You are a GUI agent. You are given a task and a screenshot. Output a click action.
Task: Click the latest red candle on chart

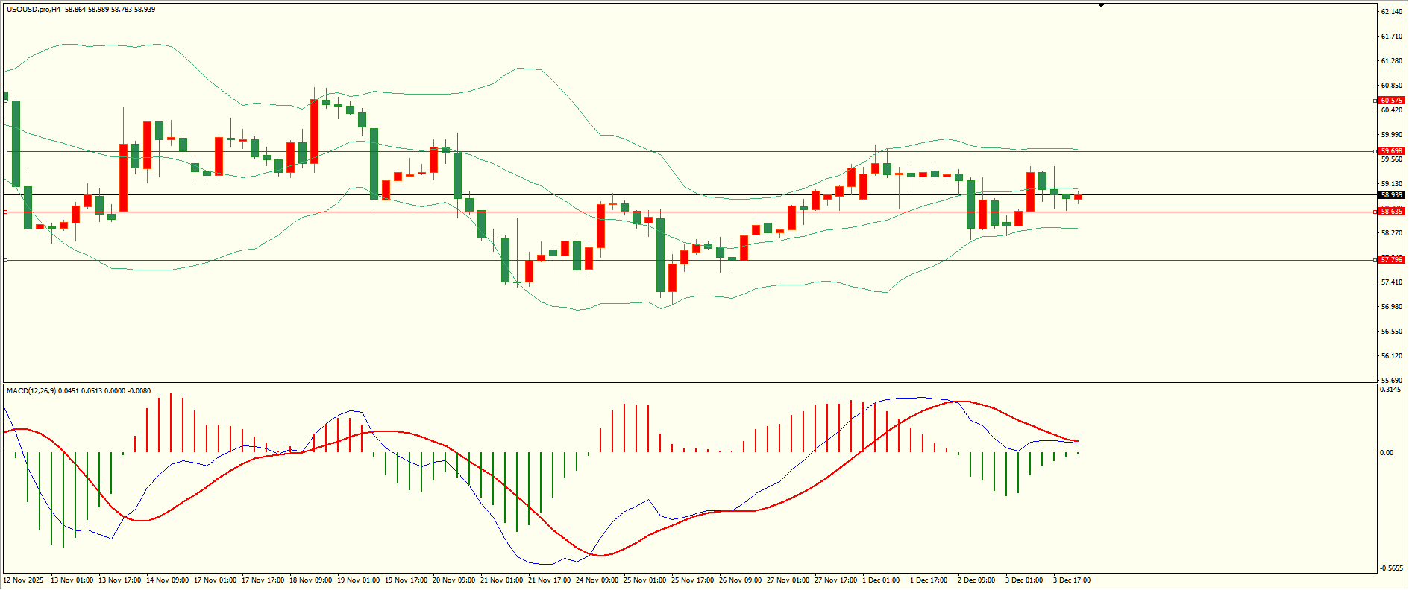[1078, 197]
